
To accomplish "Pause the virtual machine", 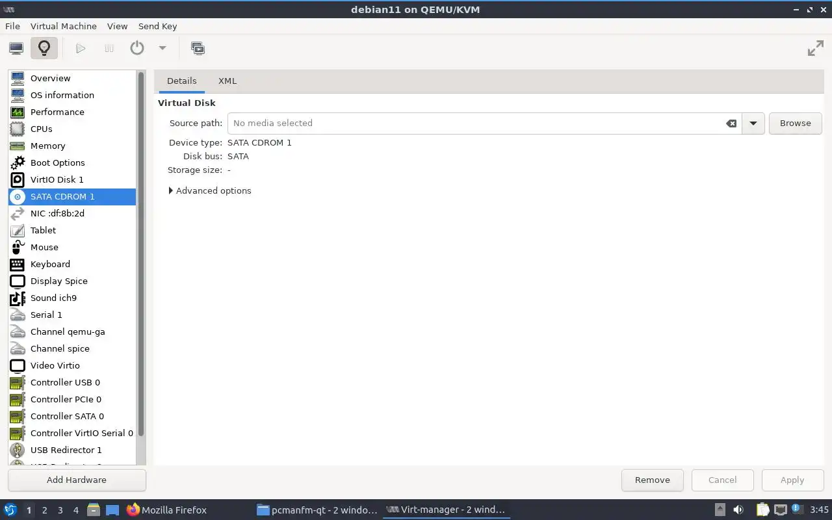I will (x=109, y=48).
